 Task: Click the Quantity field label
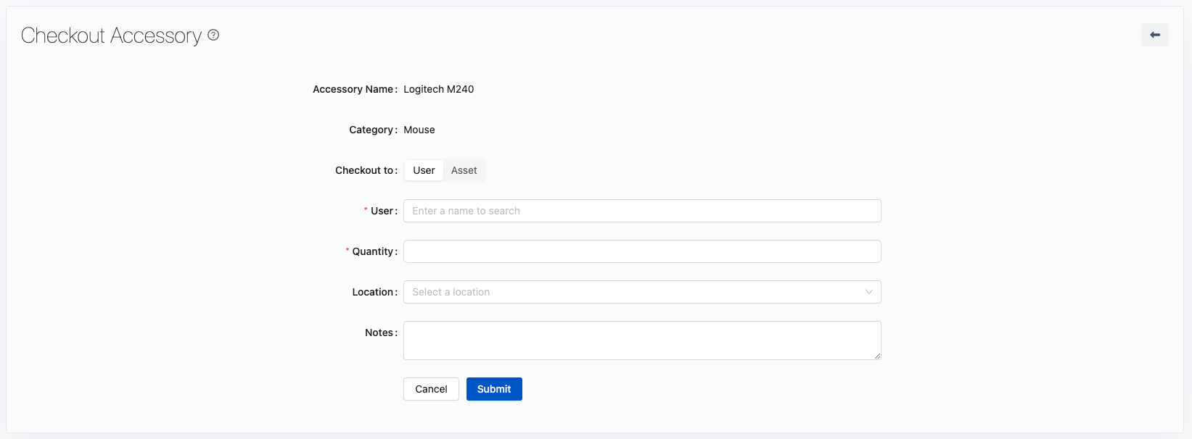point(374,251)
